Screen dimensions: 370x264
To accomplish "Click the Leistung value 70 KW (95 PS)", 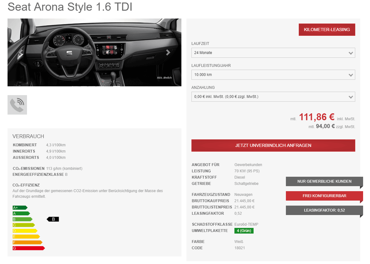I will (x=247, y=171).
